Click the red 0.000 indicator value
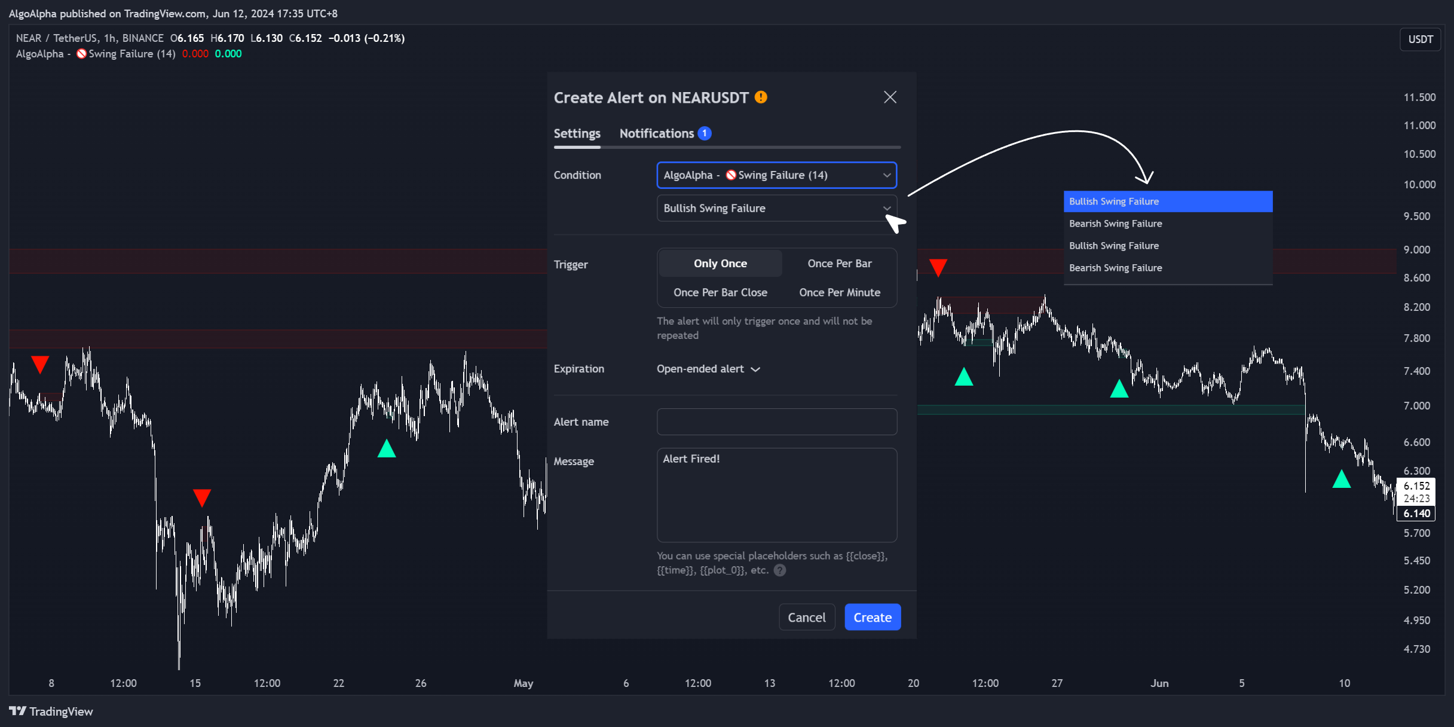 pos(195,54)
